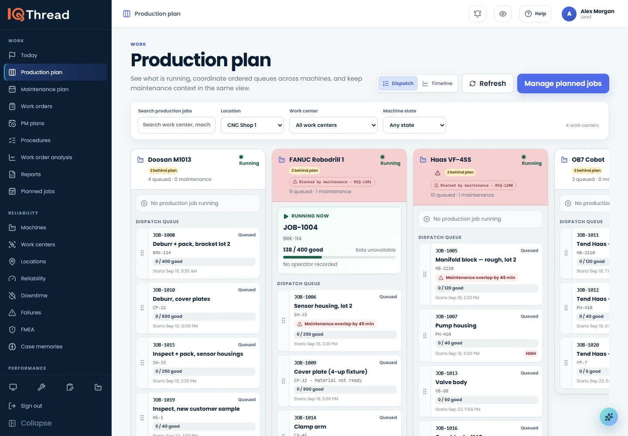Open the notifications bell

click(x=478, y=14)
